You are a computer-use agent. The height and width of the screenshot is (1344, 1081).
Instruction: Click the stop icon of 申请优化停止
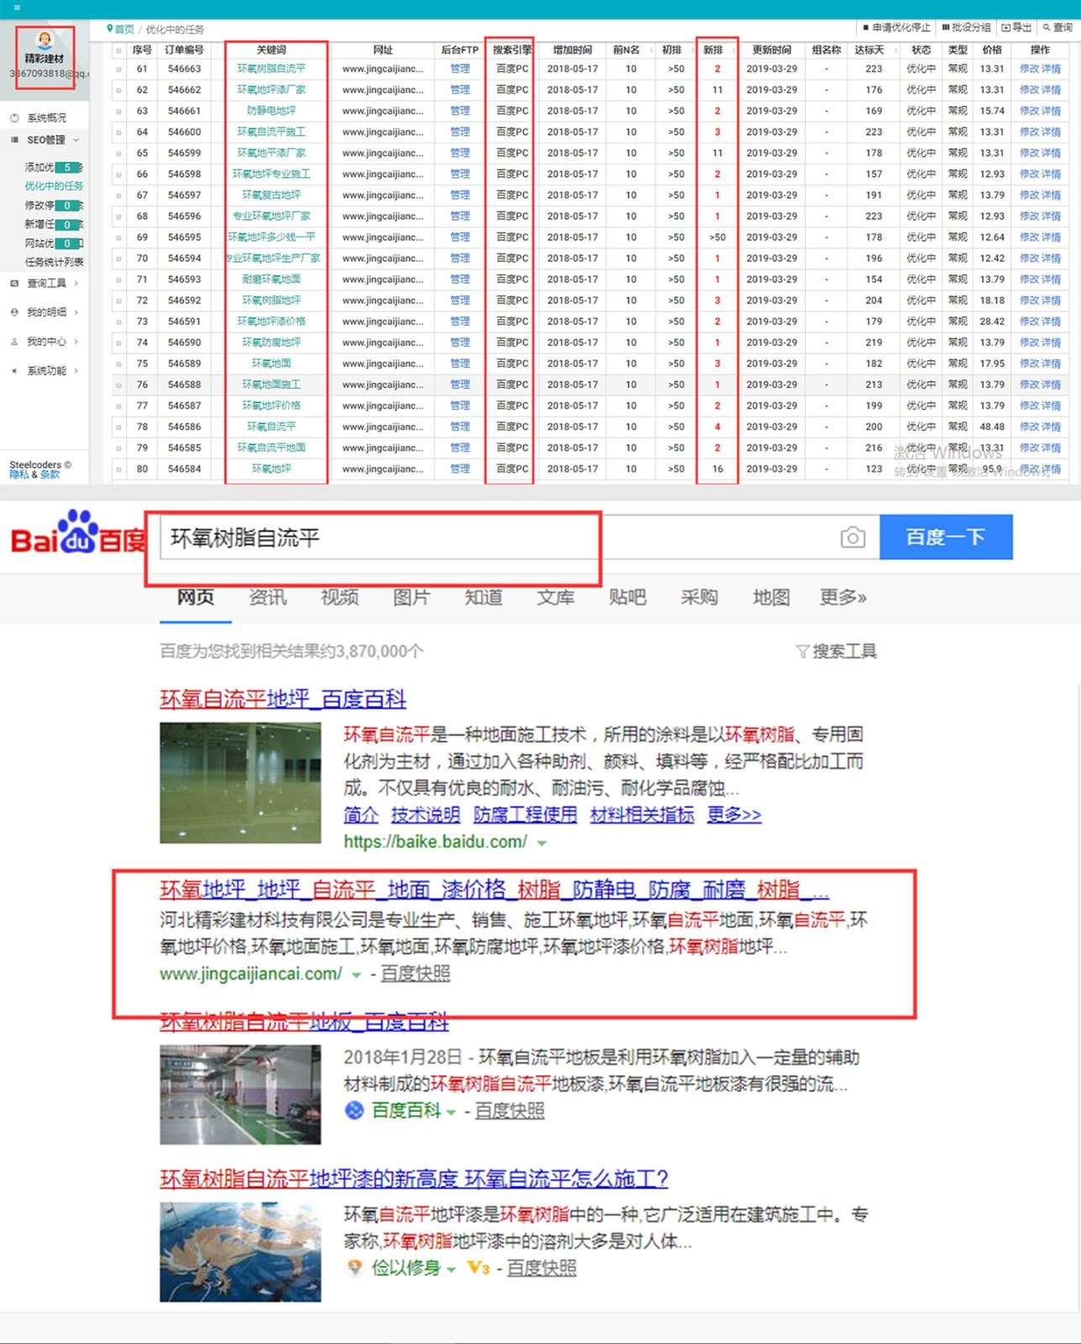coord(866,28)
